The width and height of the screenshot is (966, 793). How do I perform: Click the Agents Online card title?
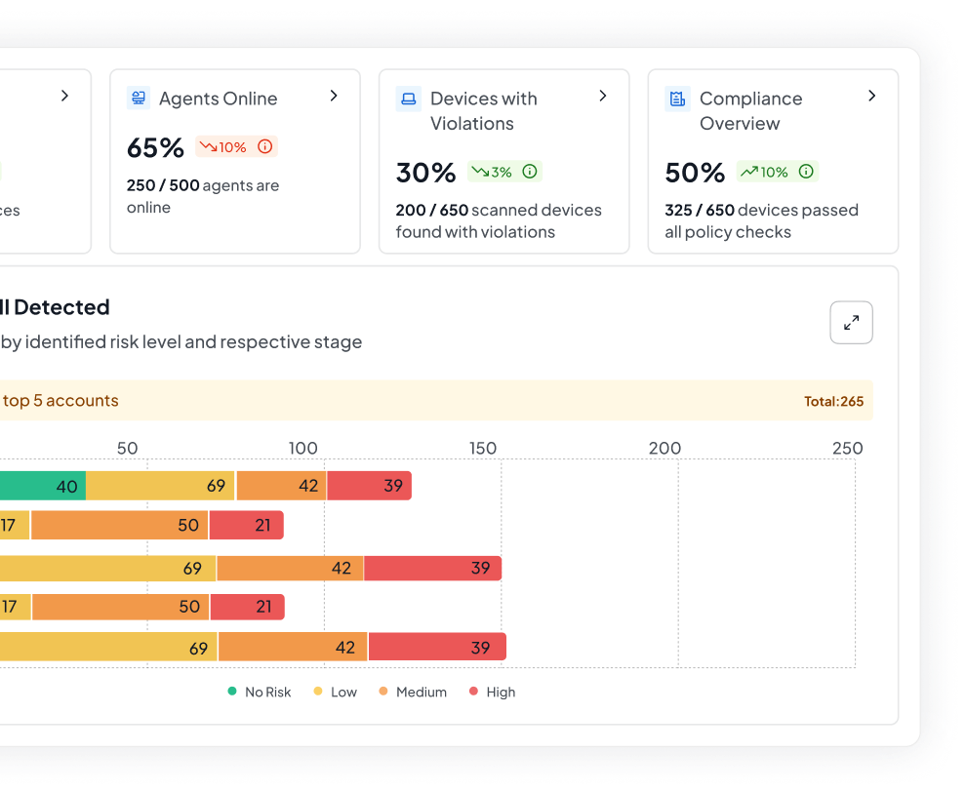point(219,99)
